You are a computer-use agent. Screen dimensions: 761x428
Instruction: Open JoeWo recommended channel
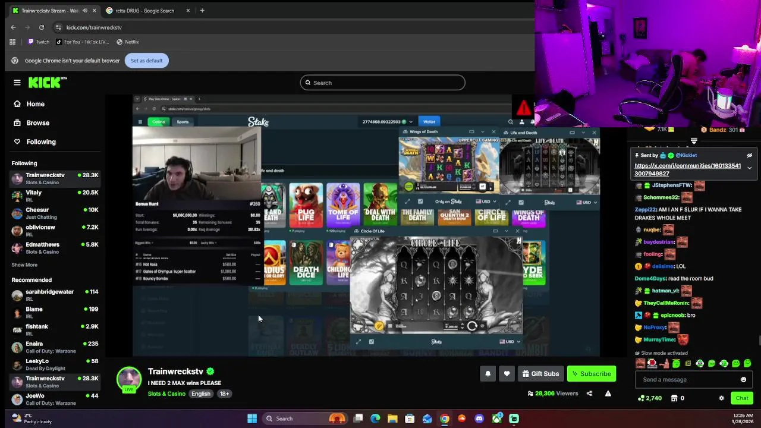(x=55, y=398)
